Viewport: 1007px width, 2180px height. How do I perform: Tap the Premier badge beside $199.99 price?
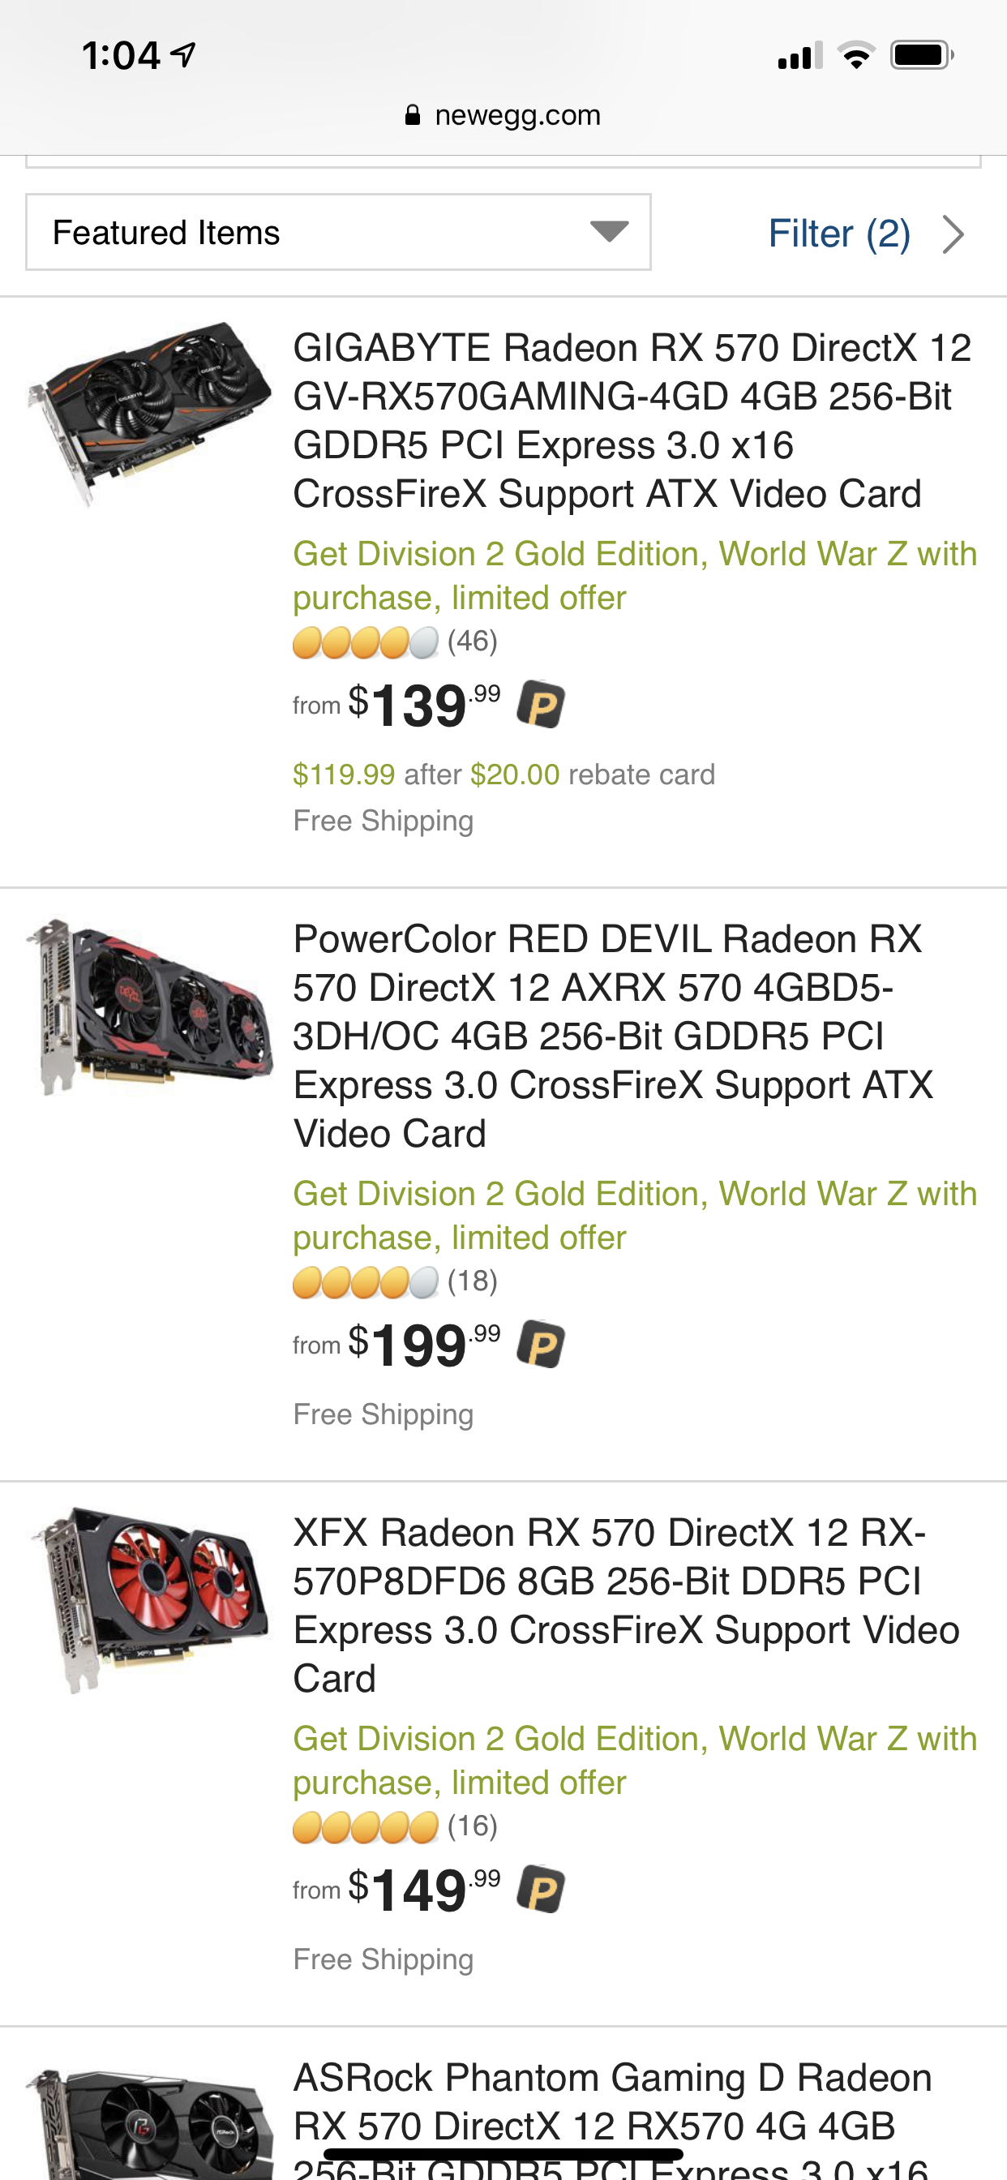(x=541, y=1345)
